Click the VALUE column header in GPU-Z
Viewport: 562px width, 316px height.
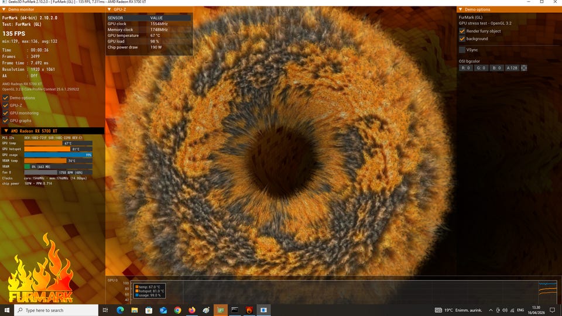(157, 18)
